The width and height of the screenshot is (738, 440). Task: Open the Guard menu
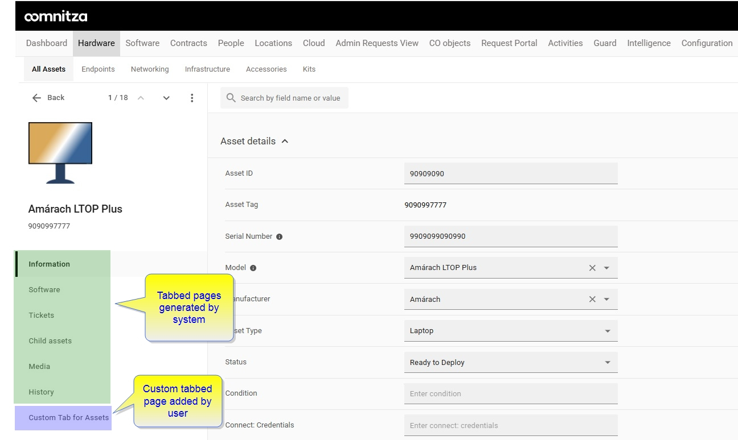click(x=605, y=43)
